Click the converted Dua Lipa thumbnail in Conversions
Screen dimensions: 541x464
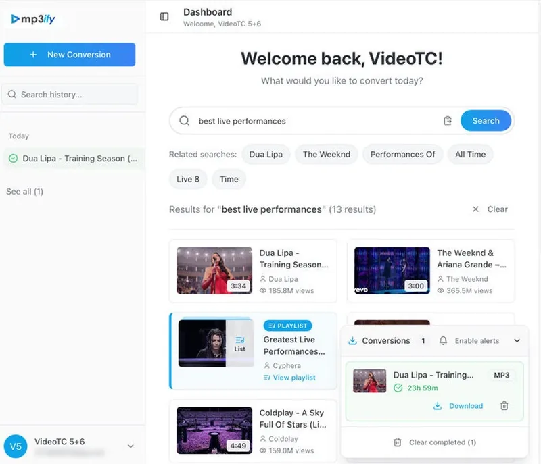pos(369,381)
